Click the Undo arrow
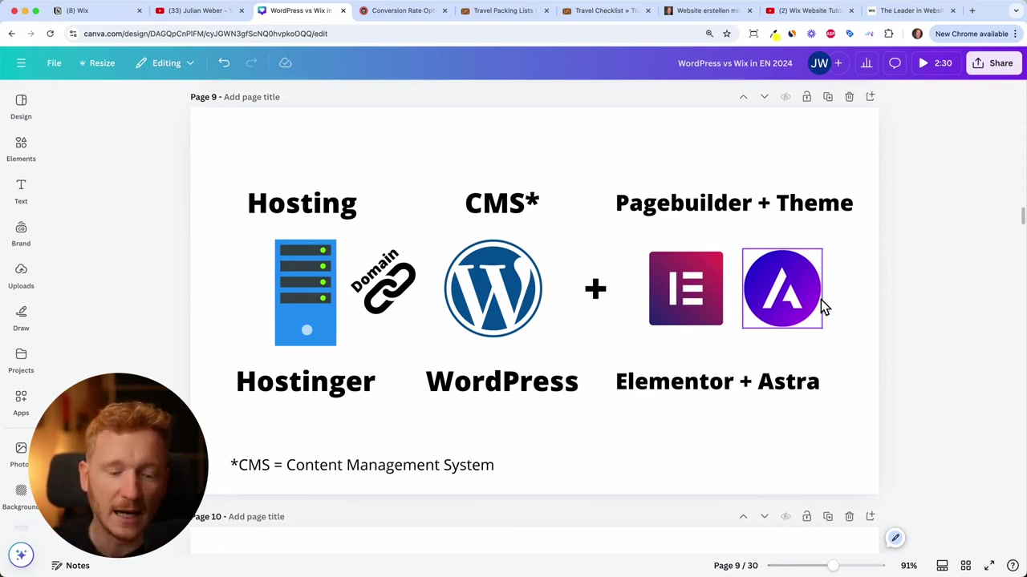 (x=224, y=63)
